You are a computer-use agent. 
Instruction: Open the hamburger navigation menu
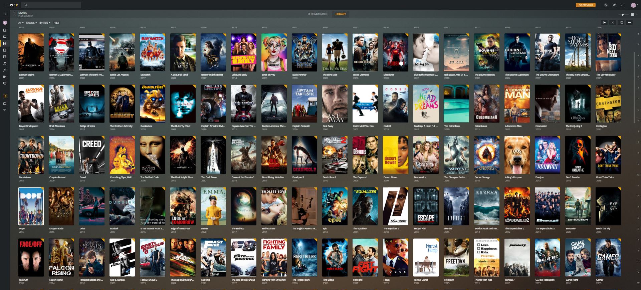(x=5, y=5)
